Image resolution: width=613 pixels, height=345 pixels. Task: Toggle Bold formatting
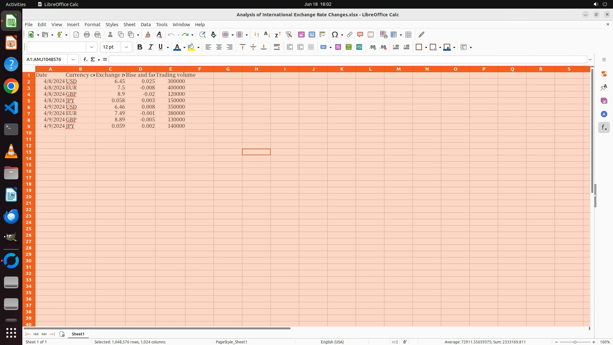click(x=140, y=47)
